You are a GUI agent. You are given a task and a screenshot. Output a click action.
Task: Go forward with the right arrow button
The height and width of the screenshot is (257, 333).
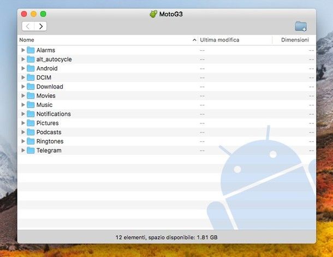pyautogui.click(x=40, y=26)
